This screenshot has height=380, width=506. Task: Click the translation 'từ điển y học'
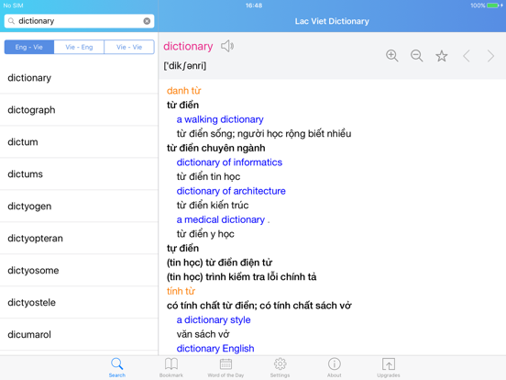[x=205, y=234]
